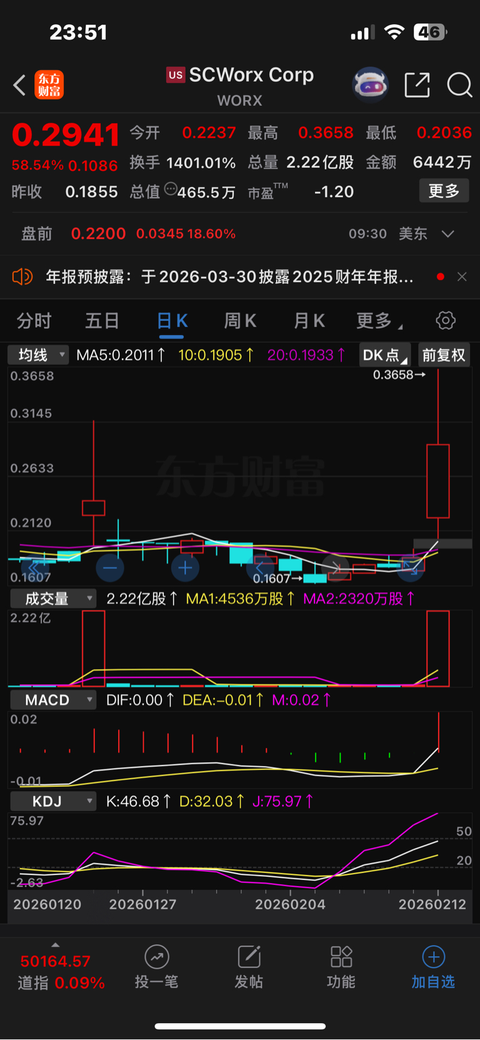Tap the J:75.97 KDJ value
The height and width of the screenshot is (1040, 480).
[x=283, y=801]
